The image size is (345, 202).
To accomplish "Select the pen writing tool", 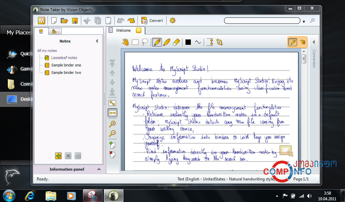I will [157, 42].
